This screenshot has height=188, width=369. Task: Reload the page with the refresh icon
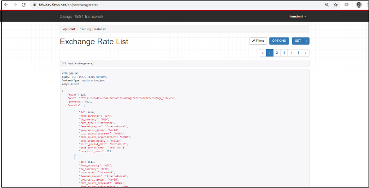24,4
